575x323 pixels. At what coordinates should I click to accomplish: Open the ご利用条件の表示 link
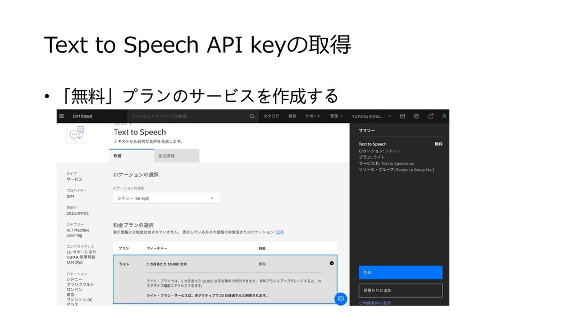click(x=375, y=303)
